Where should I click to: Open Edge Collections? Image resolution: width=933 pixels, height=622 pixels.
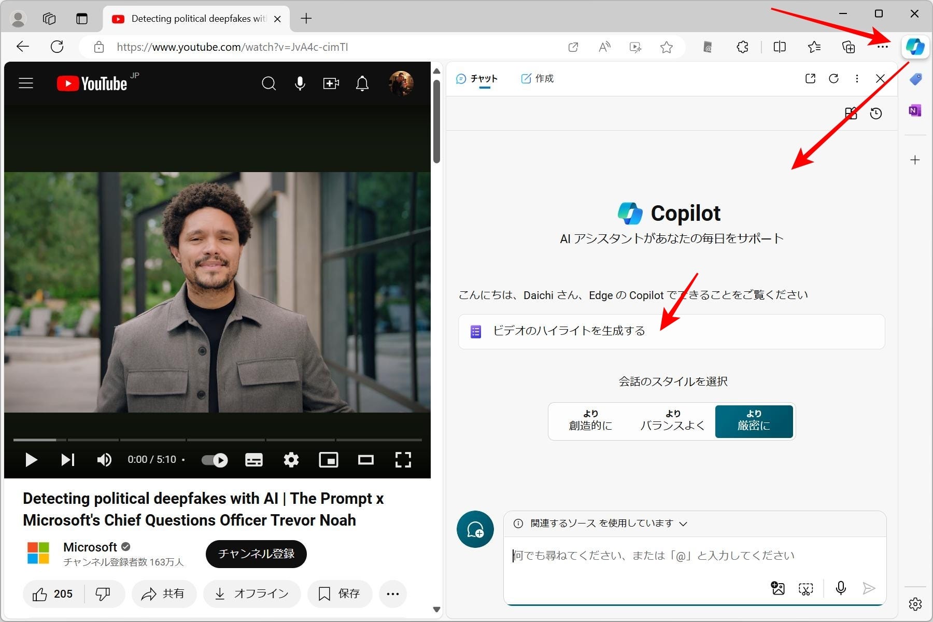[x=849, y=47]
